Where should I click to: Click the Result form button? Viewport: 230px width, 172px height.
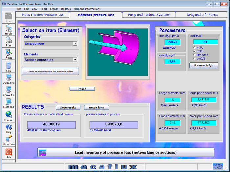click(x=96, y=107)
